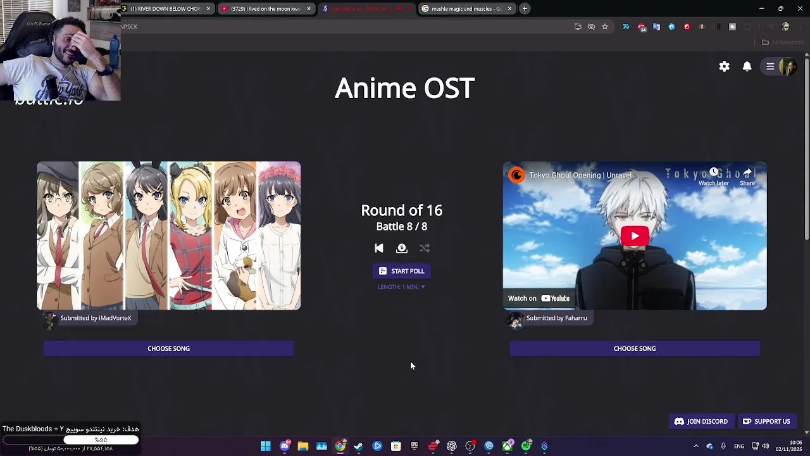Open Spotify from the taskbar
The width and height of the screenshot is (810, 456).
[526, 446]
